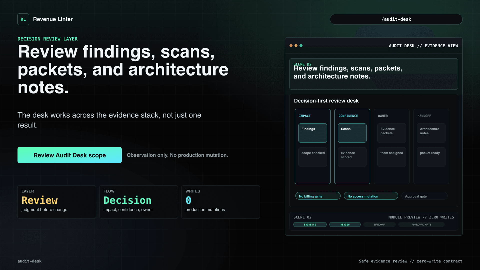Select the Architecture notes card

431,133
